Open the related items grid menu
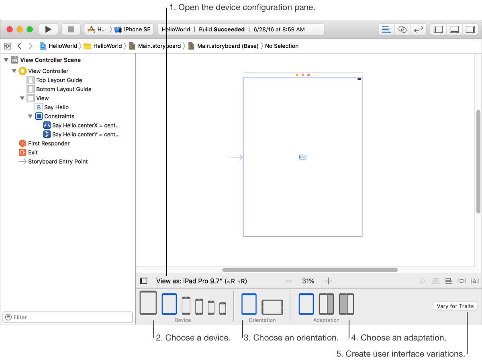 [x=7, y=46]
